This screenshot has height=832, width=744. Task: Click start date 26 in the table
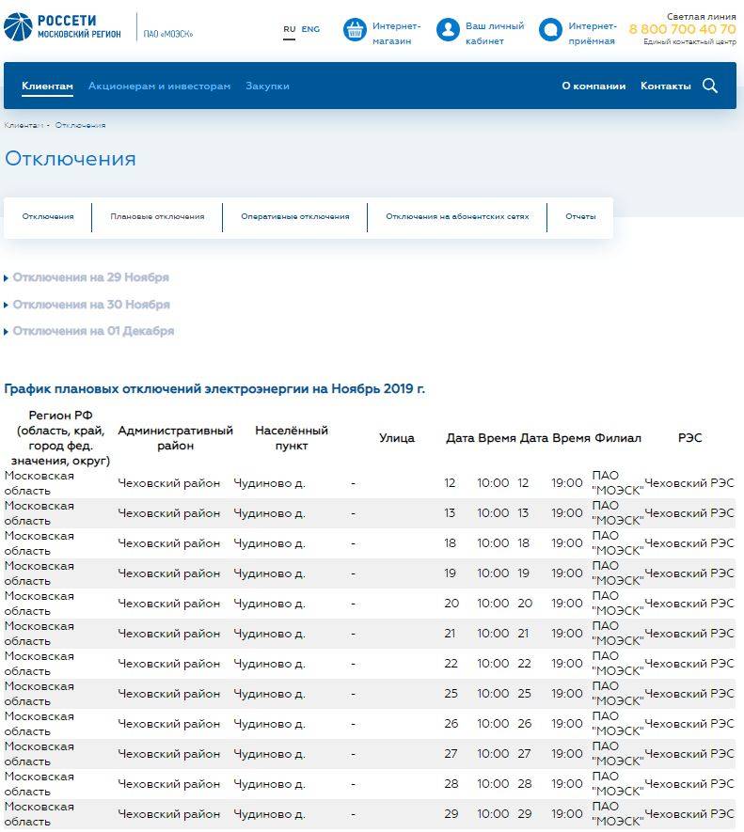tap(451, 724)
